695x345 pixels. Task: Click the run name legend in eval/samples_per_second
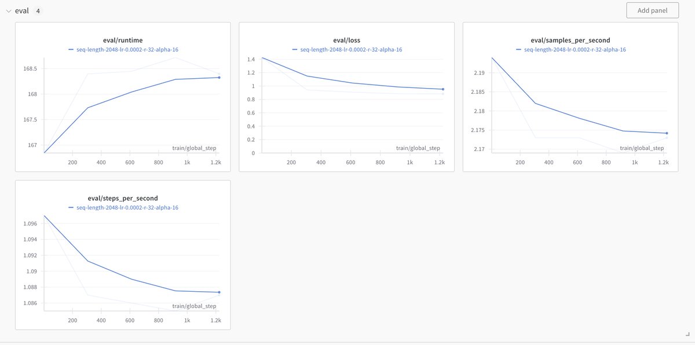coord(575,50)
